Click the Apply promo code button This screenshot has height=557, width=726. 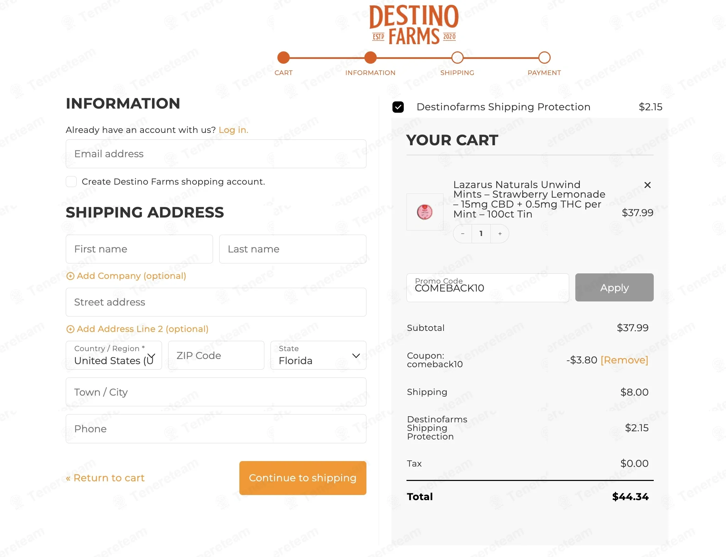click(x=614, y=287)
